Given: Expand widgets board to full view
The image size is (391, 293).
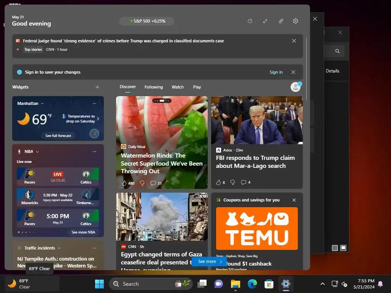Looking at the screenshot, I should tap(265, 21).
